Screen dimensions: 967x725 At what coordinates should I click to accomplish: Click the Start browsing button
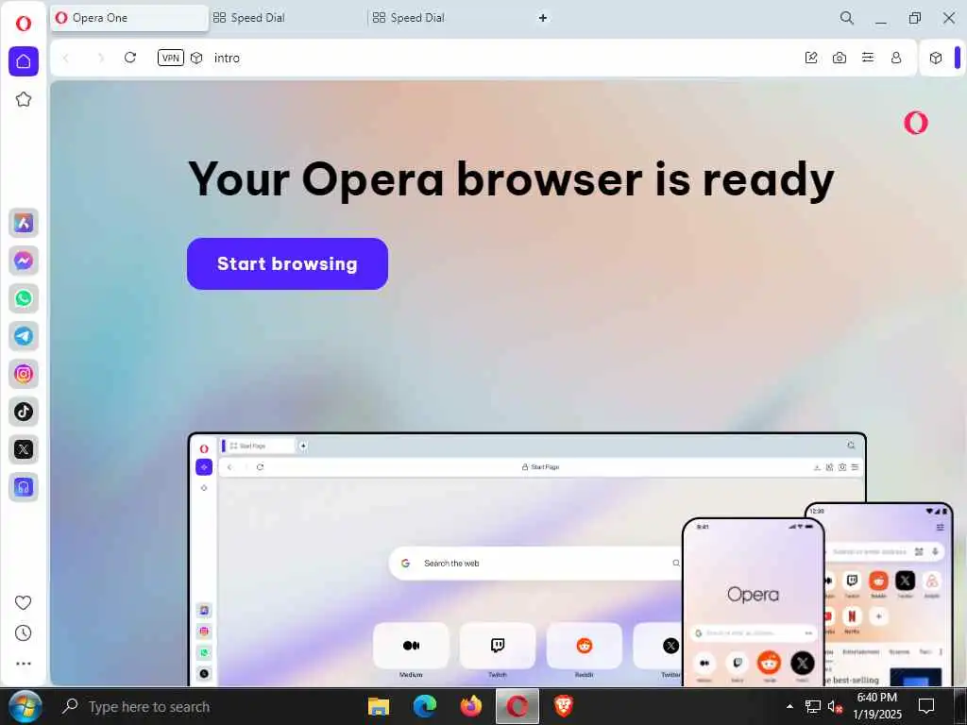click(287, 264)
